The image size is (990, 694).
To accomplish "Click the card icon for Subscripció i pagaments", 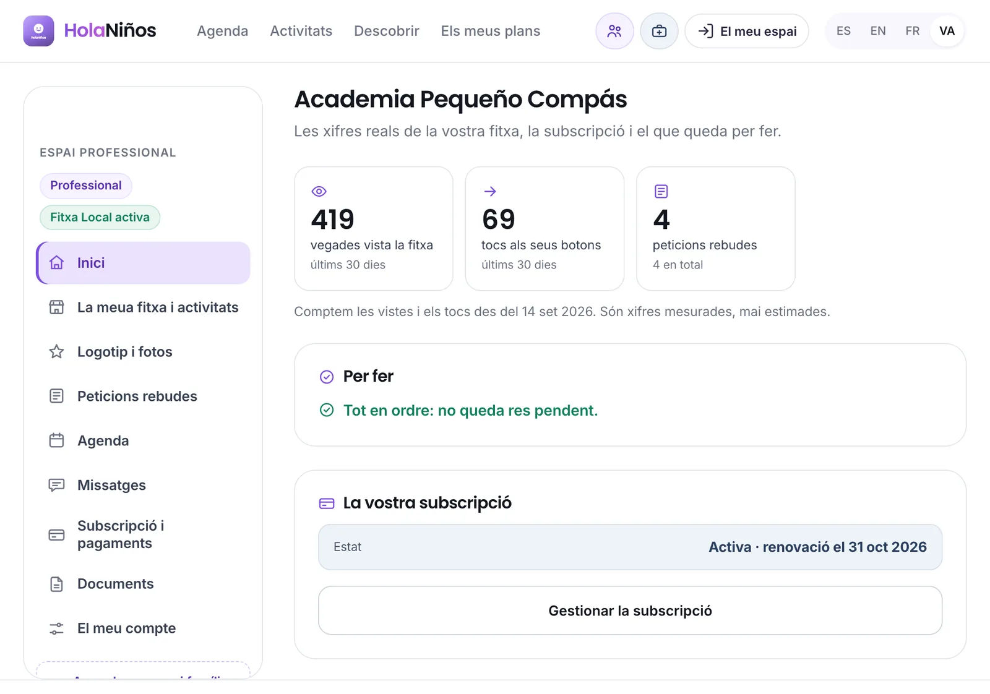I will tap(56, 535).
